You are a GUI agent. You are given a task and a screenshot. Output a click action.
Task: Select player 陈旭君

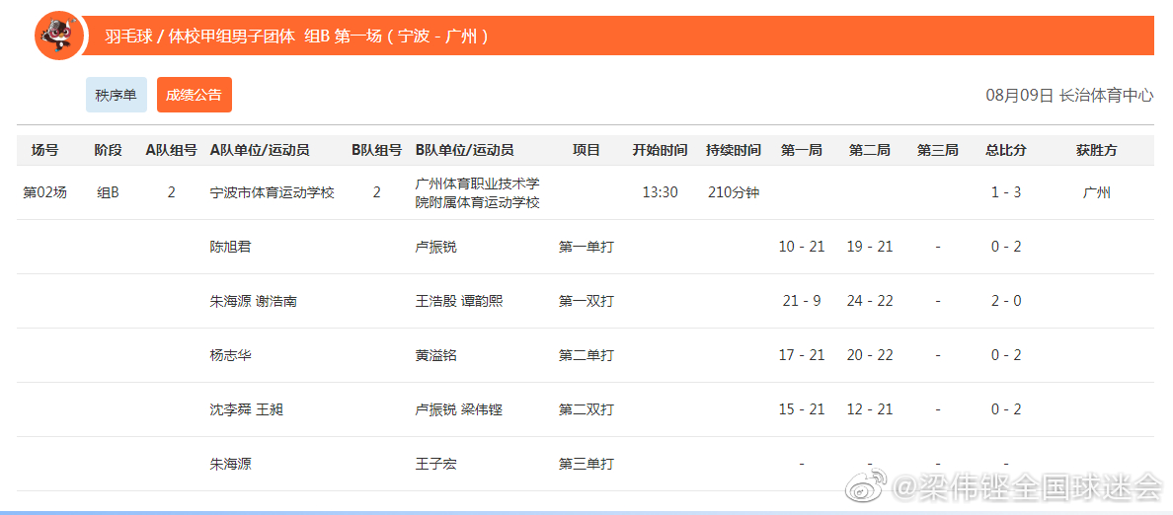click(231, 247)
